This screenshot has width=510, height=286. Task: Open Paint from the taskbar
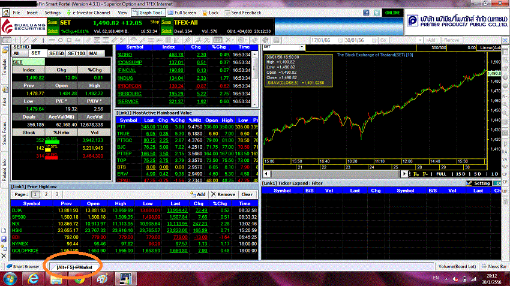click(x=102, y=279)
